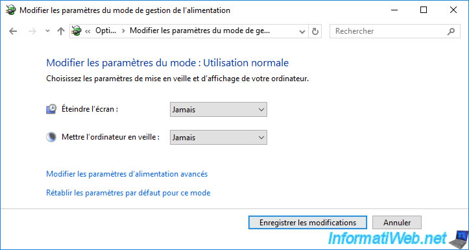Click the Forward navigation arrow
The image size is (469, 250).
click(32, 31)
